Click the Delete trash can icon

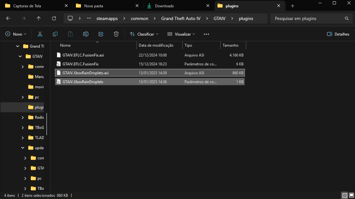(x=116, y=34)
